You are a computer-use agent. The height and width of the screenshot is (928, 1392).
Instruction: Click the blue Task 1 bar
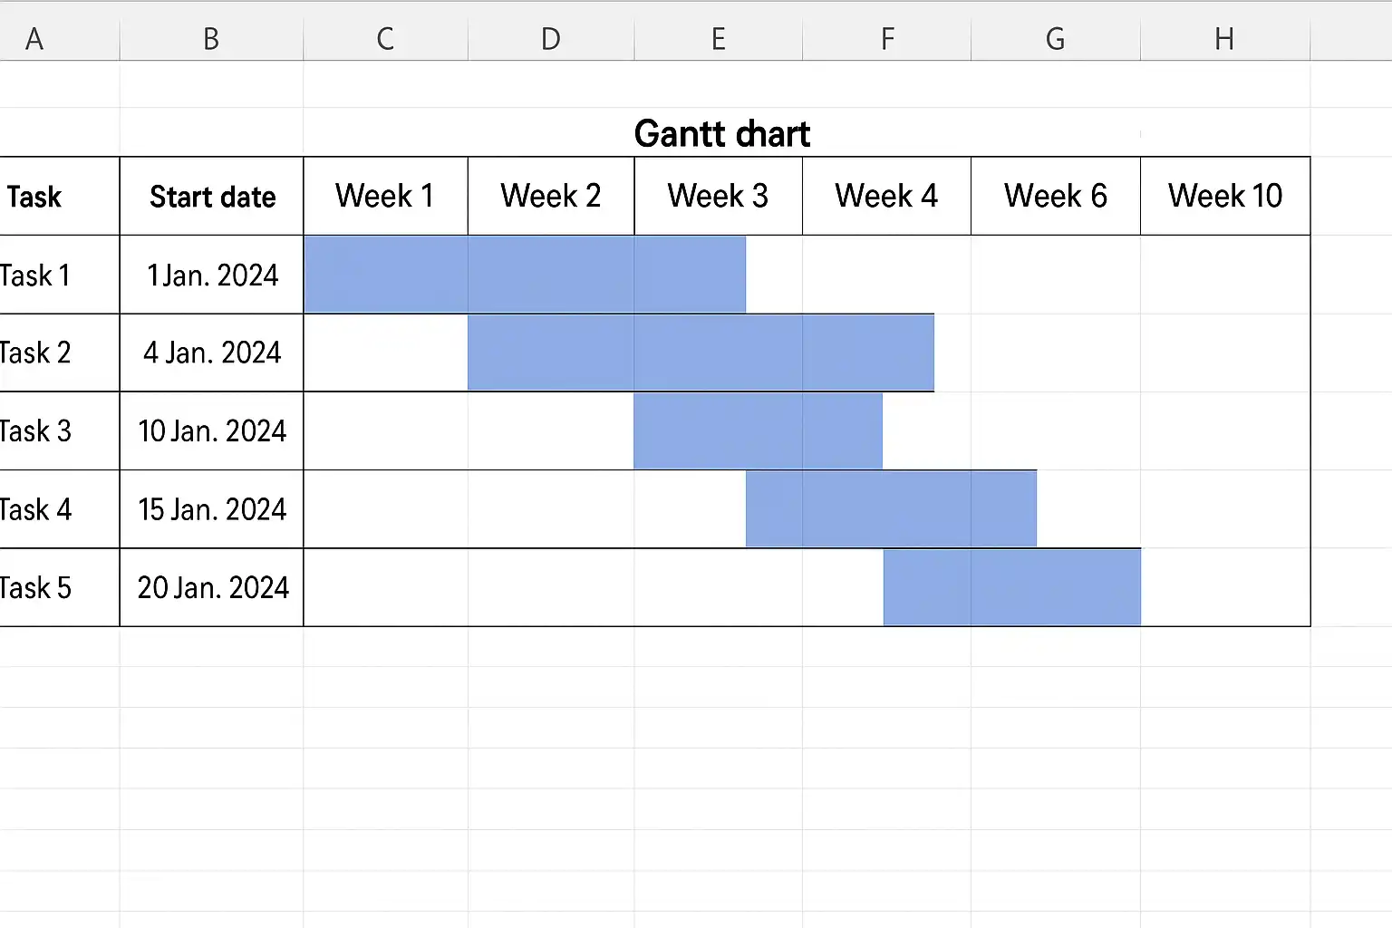[x=525, y=275]
